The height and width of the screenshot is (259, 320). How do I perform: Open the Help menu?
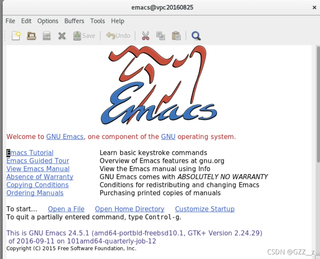click(117, 21)
